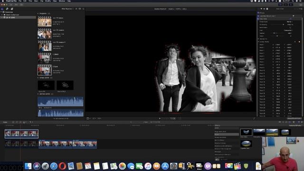Open the Shape Type dropdown
This screenshot has height=171, width=304.
click(289, 22)
